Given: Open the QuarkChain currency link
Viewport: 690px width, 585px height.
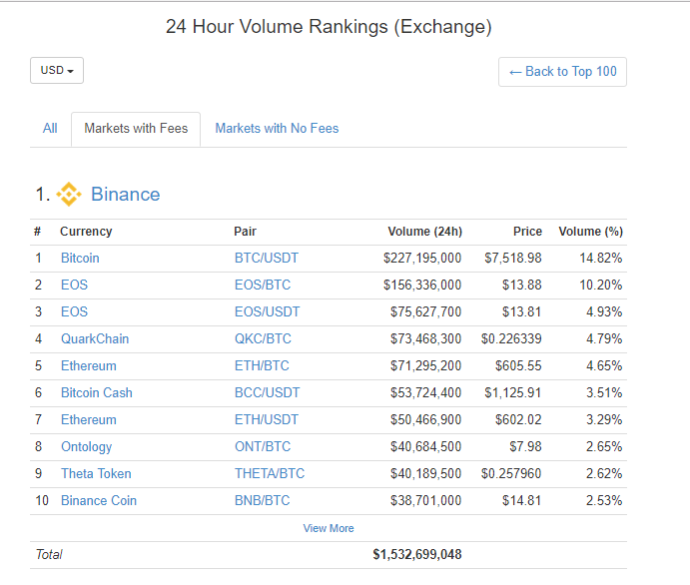Looking at the screenshot, I should coord(95,339).
